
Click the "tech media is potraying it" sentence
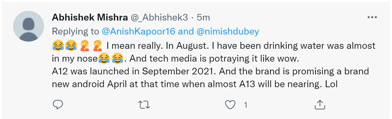(x=206, y=59)
